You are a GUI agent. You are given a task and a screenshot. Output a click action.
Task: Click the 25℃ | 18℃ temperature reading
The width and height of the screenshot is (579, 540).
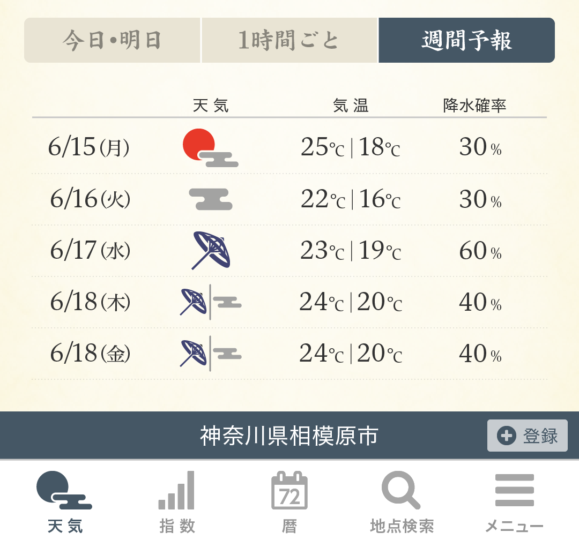350,147
